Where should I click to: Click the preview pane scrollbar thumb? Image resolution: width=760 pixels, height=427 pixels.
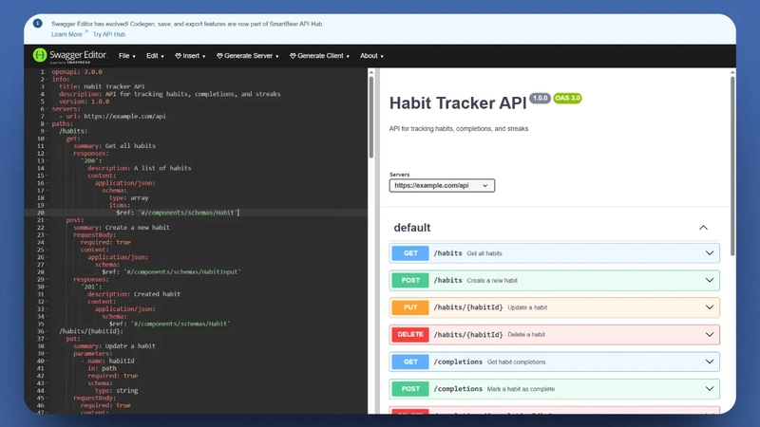732,165
